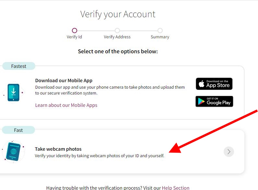The height and width of the screenshot is (190, 258).
Task: Click the Fastest badge label
Action: [x=18, y=66]
